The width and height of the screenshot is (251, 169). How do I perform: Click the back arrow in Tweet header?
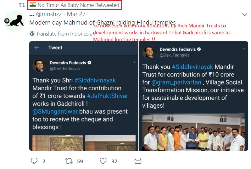(x=37, y=48)
